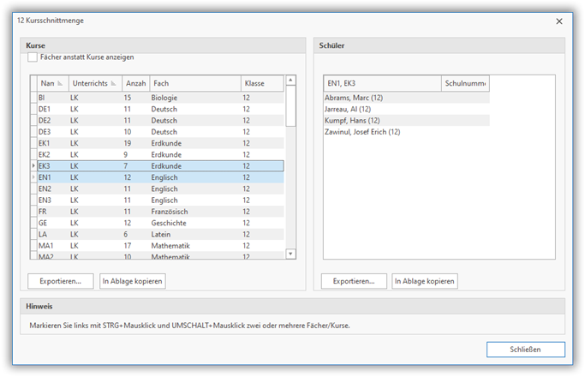Enable 'Fächer anstatt Kurse anzeigen' checkbox
The height and width of the screenshot is (377, 585).
[x=33, y=57]
